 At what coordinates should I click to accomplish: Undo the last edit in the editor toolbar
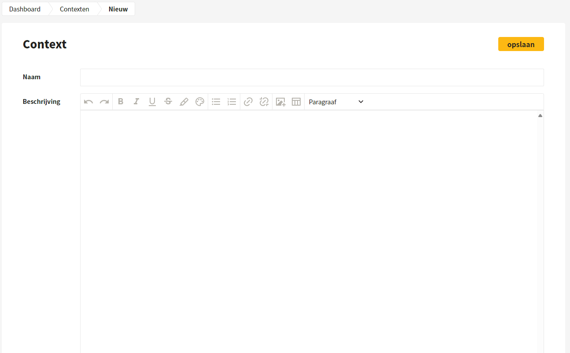pyautogui.click(x=88, y=102)
